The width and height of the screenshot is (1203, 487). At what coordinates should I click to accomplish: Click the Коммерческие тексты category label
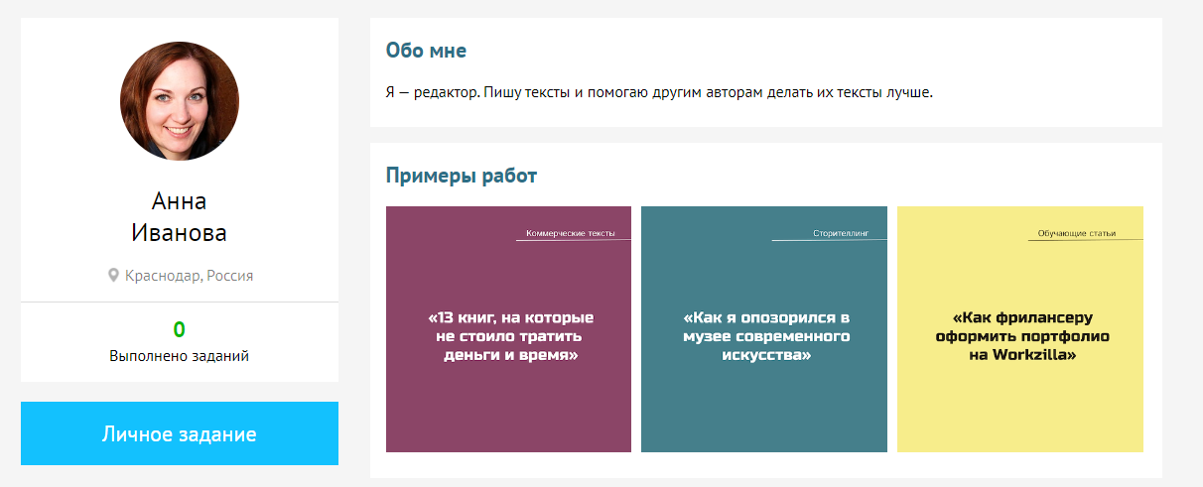point(571,234)
